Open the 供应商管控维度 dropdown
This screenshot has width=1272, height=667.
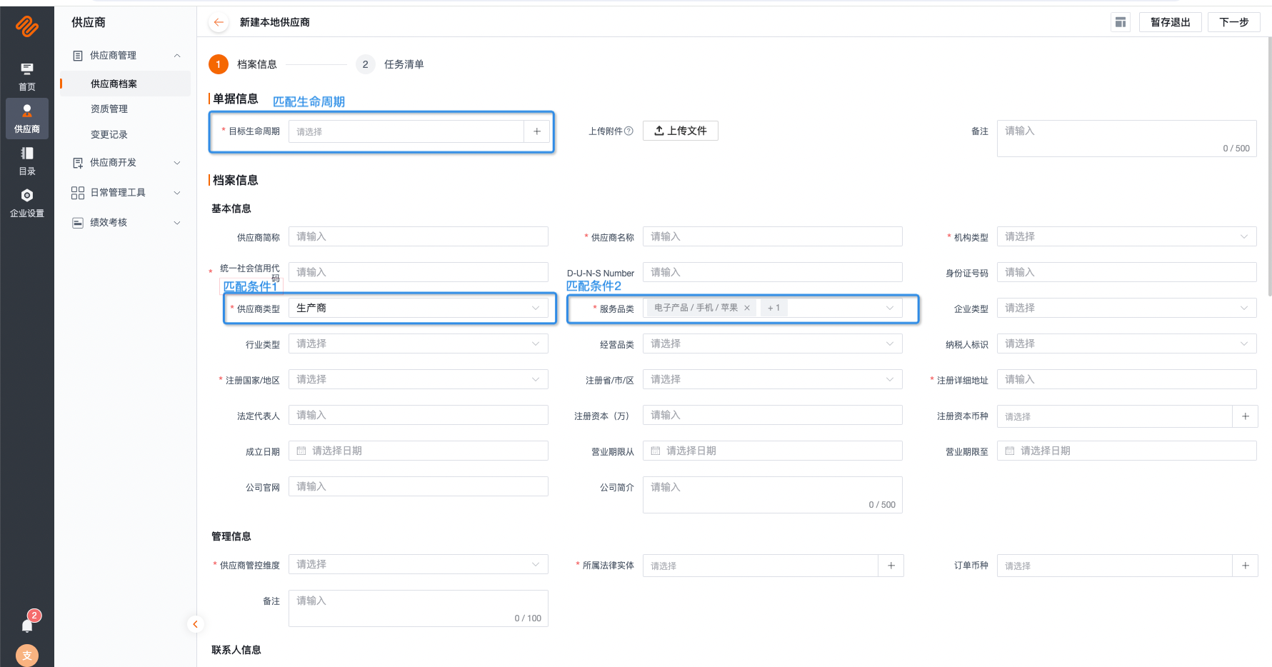point(419,564)
